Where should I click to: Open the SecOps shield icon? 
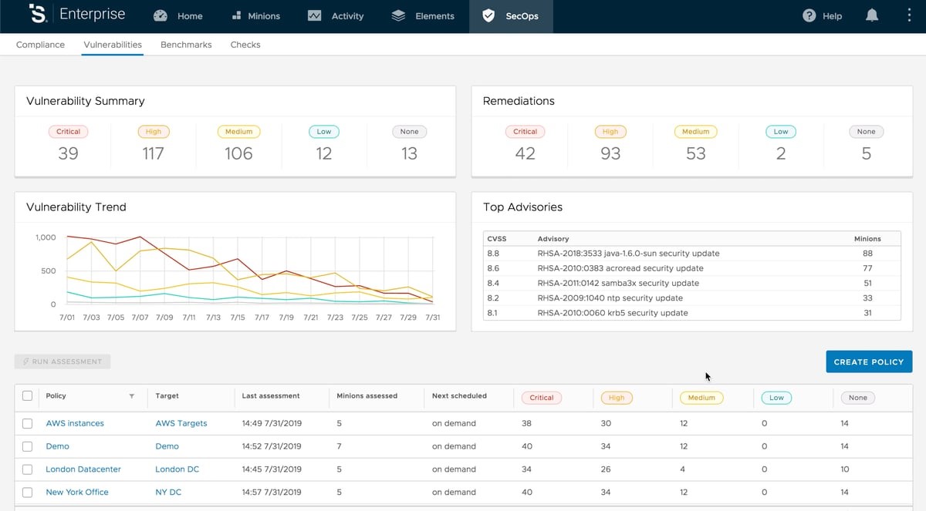pyautogui.click(x=488, y=15)
